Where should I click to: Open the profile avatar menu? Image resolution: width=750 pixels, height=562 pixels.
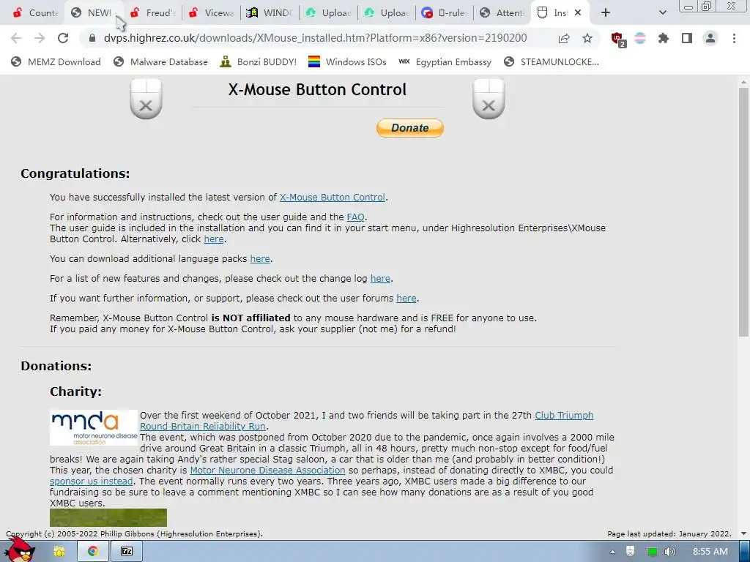(x=710, y=38)
